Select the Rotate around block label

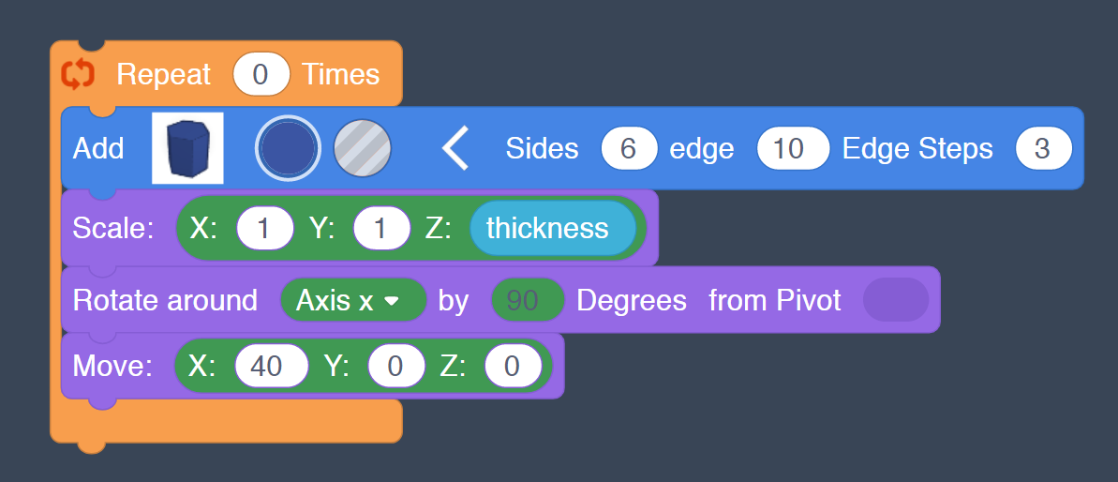coord(165,300)
